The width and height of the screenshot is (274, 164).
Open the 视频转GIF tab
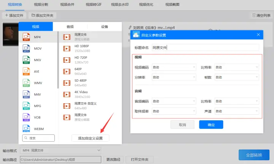[94, 5]
